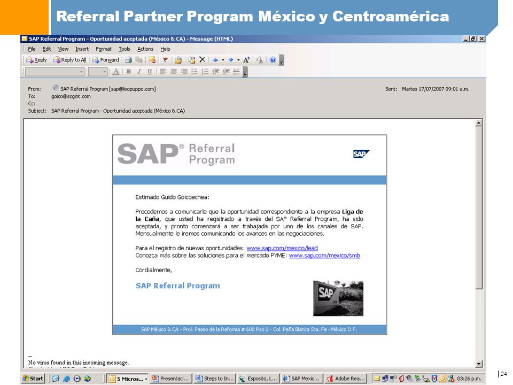
Task: Click the Copy icon in the toolbar
Action: click(139, 60)
